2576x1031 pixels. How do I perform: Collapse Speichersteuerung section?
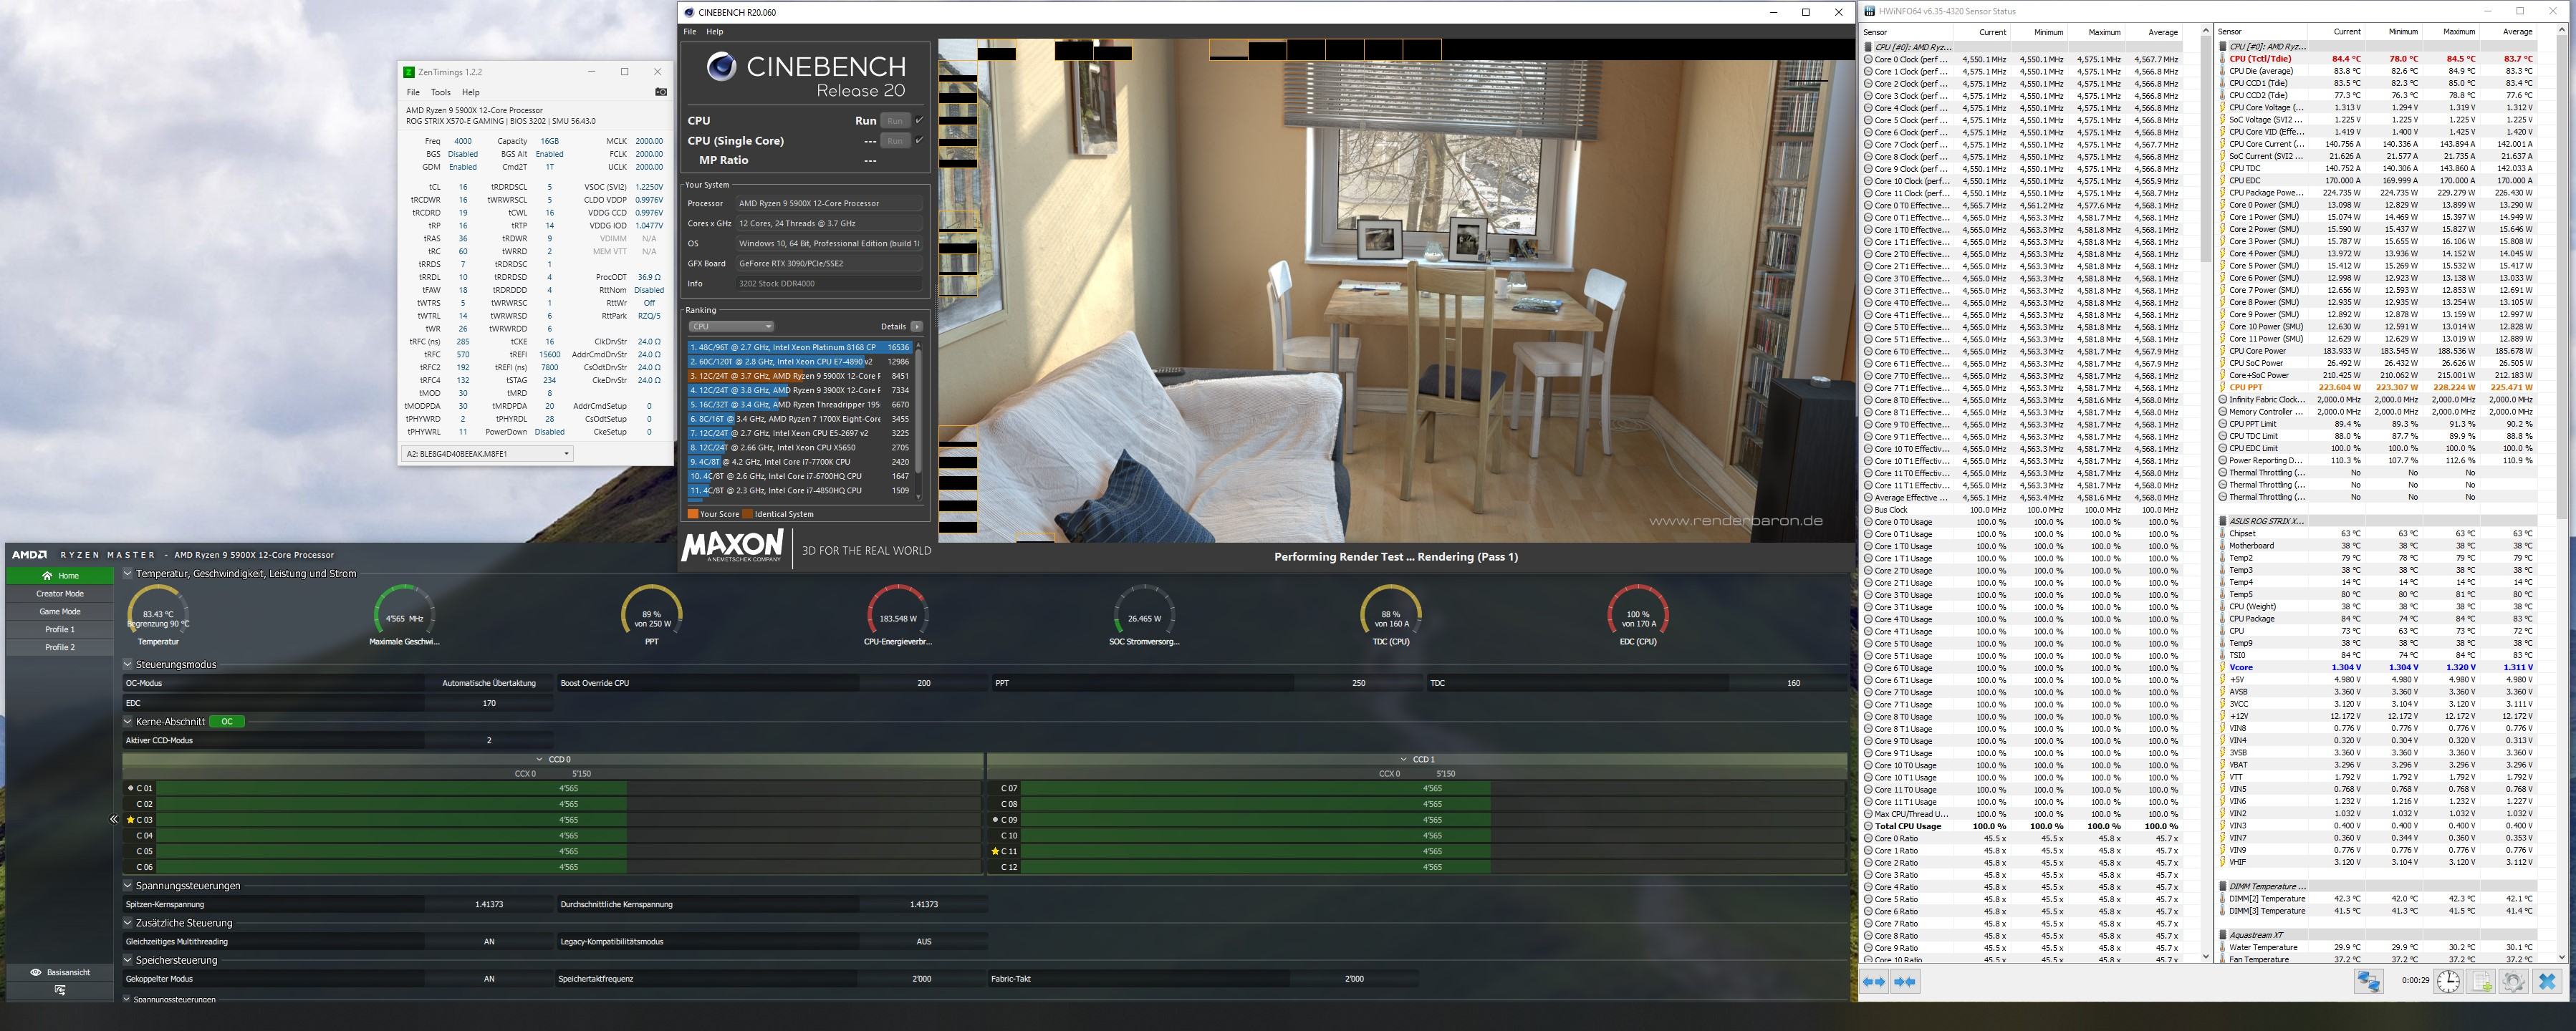click(x=128, y=960)
